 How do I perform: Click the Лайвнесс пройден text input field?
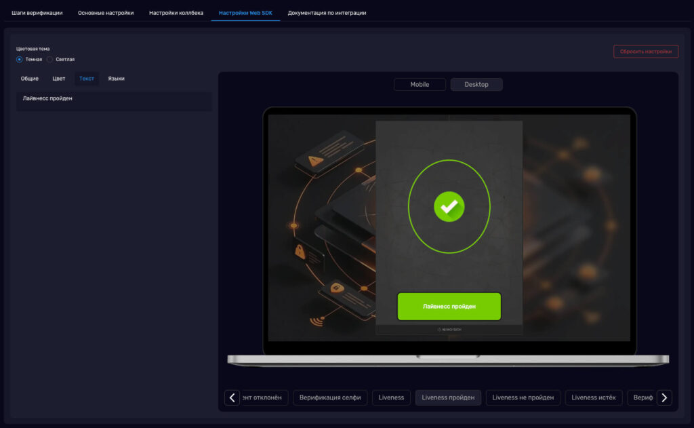114,101
